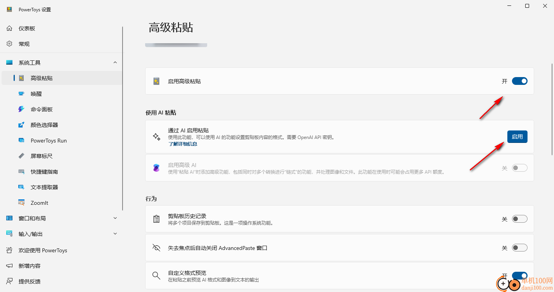Click the 快捷键指南 label in sidebar
The width and height of the screenshot is (554, 292).
click(x=44, y=172)
